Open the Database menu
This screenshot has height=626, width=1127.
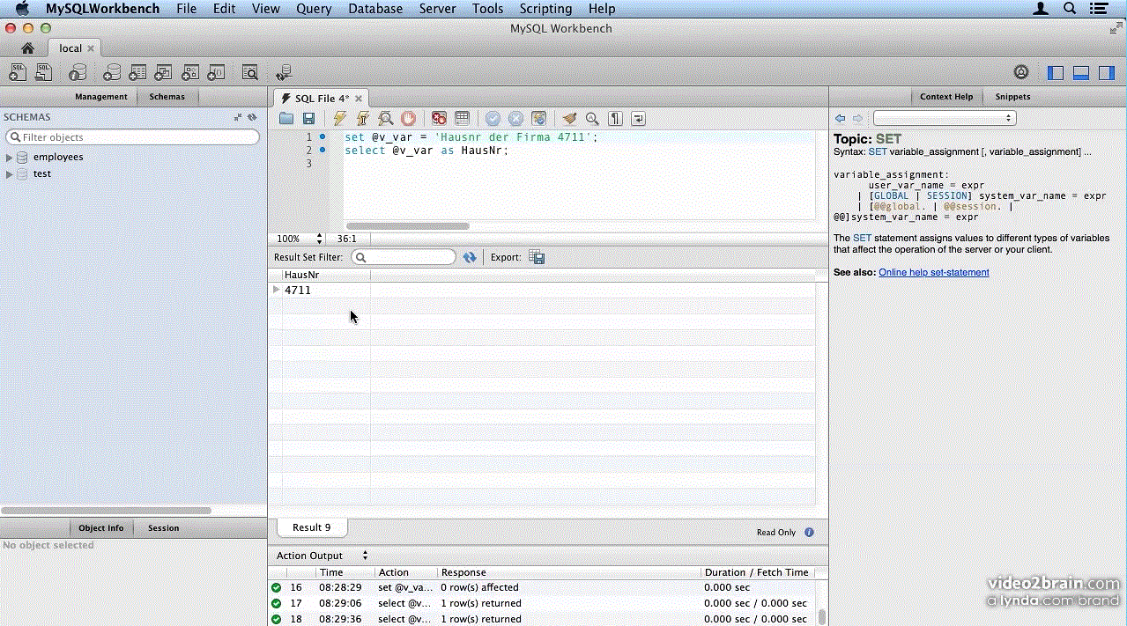pyautogui.click(x=375, y=9)
